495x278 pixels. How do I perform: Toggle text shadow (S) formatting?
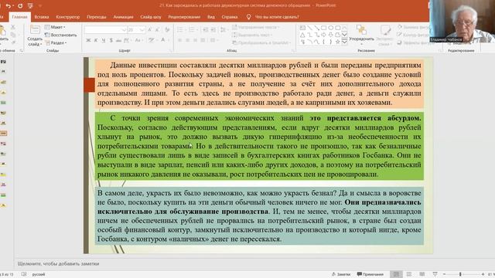click(x=111, y=40)
